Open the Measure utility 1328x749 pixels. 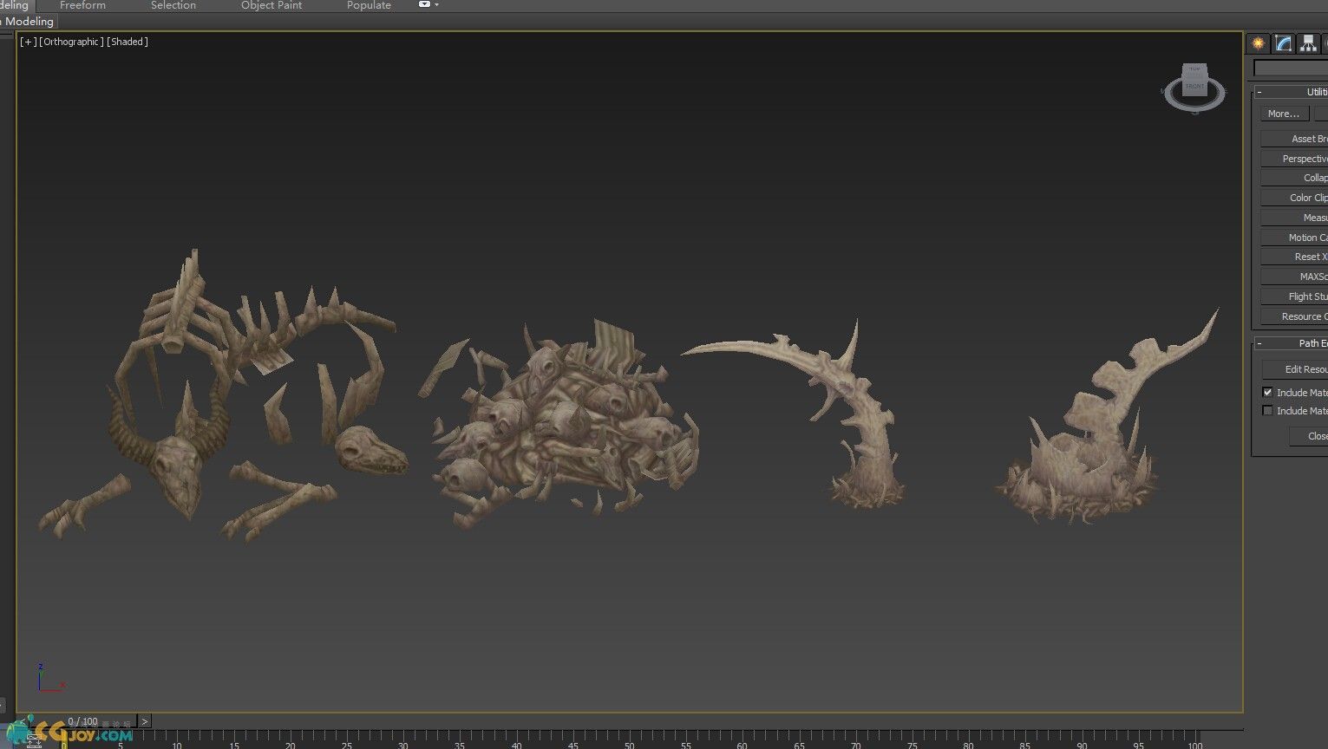coord(1294,218)
